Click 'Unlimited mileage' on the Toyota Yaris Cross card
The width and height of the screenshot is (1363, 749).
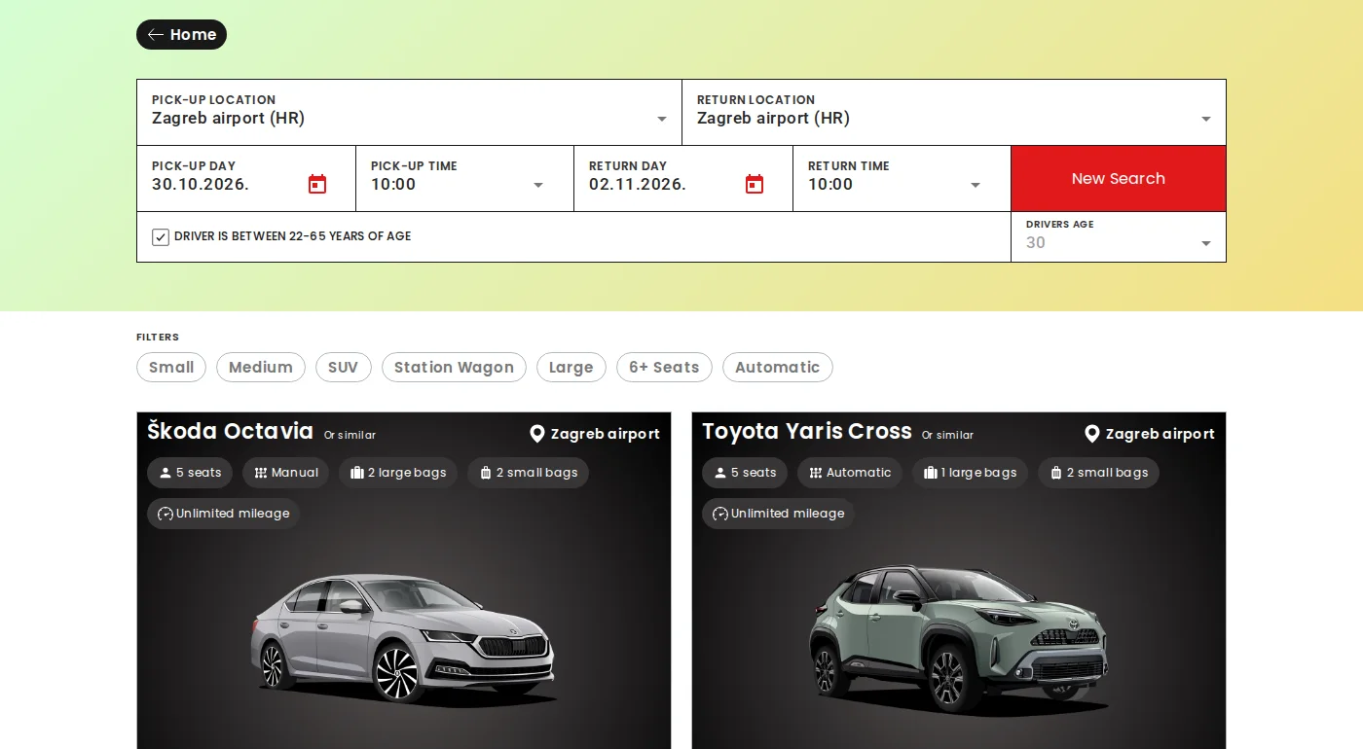click(x=788, y=514)
